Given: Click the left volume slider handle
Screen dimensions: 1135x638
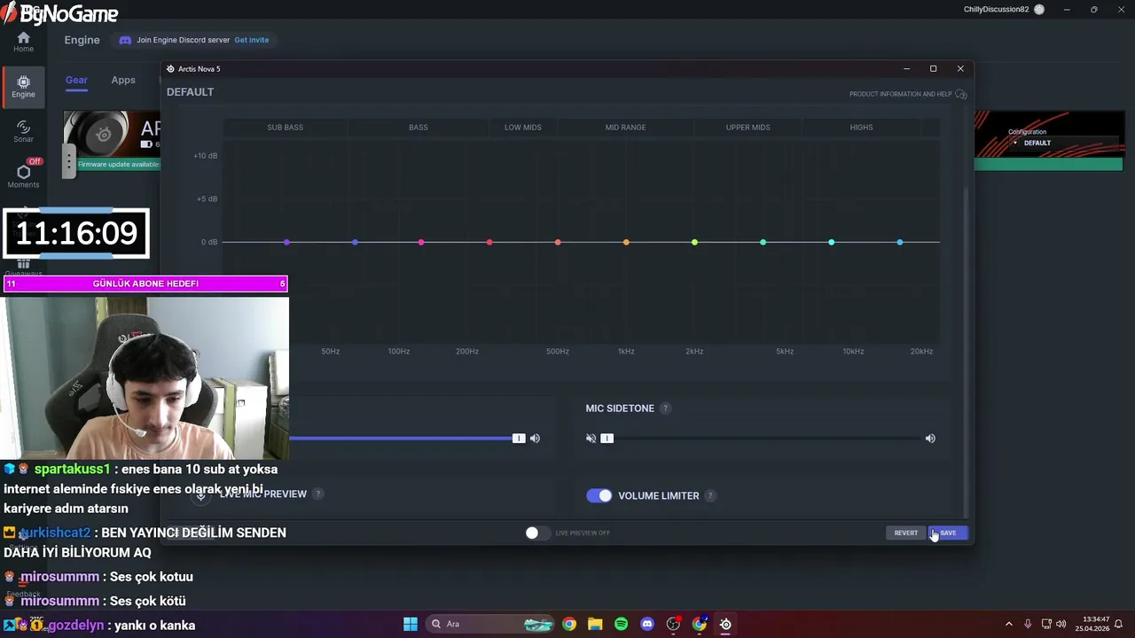Looking at the screenshot, I should 519,439.
